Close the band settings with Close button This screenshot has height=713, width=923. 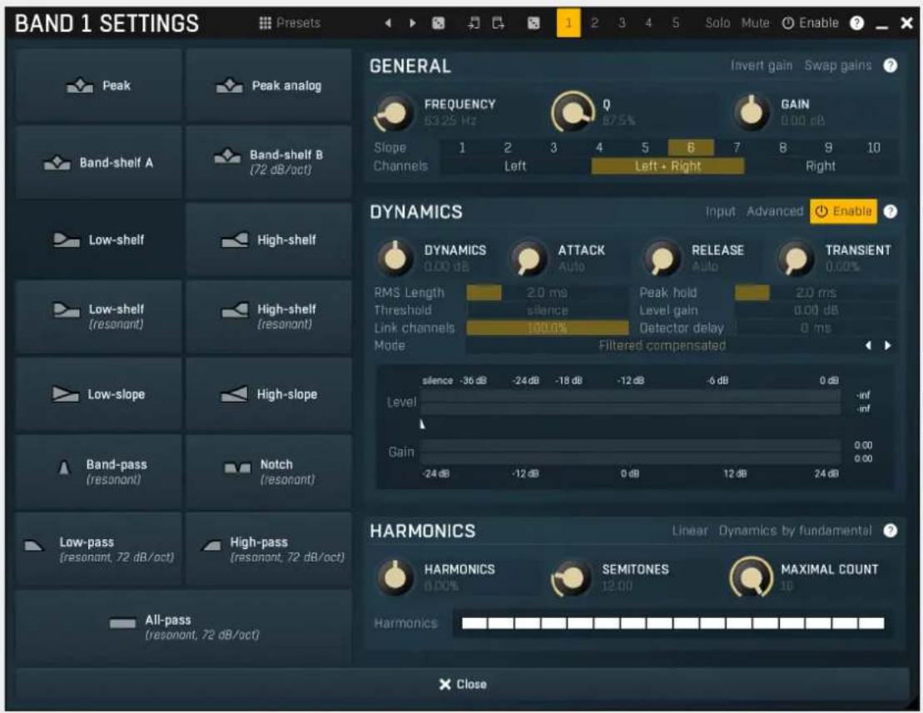pyautogui.click(x=463, y=684)
